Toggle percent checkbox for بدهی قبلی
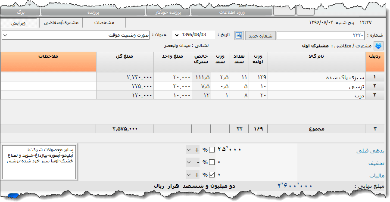The width and height of the screenshot is (390, 202). [x=212, y=149]
